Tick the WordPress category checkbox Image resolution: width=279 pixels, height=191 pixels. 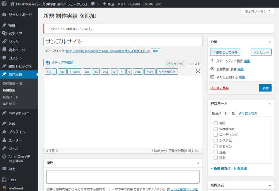(216, 129)
